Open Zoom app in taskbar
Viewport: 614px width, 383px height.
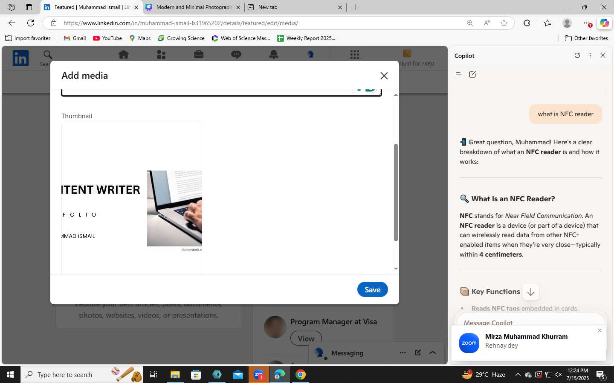click(x=259, y=374)
